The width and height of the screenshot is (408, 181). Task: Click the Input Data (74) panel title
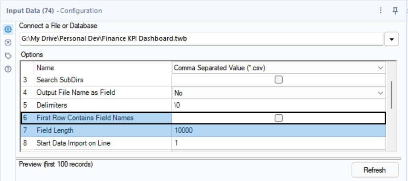[x=30, y=11]
